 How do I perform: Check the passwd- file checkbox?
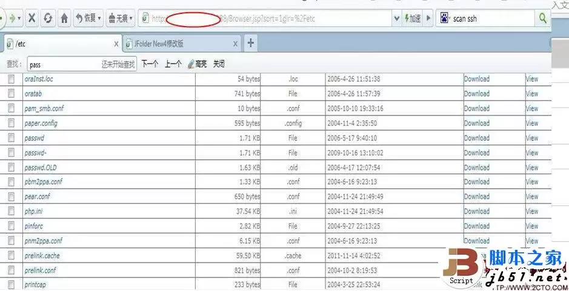point(11,152)
